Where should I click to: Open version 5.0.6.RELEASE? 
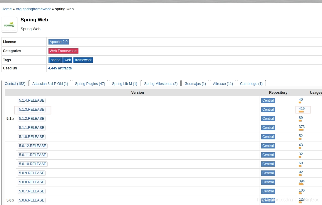pos(32,200)
